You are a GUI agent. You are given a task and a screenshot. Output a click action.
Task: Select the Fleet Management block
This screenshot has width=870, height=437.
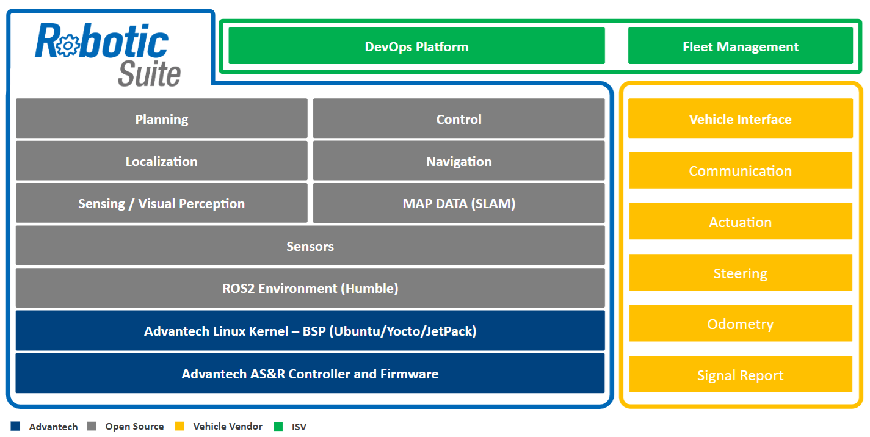tap(740, 46)
